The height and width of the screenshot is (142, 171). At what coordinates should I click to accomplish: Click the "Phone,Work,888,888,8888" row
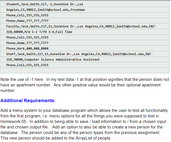[x=27, y=48]
